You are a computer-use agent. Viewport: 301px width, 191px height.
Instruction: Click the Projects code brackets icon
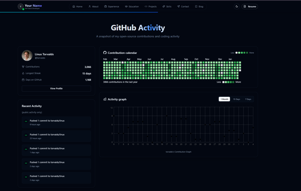click(146, 7)
